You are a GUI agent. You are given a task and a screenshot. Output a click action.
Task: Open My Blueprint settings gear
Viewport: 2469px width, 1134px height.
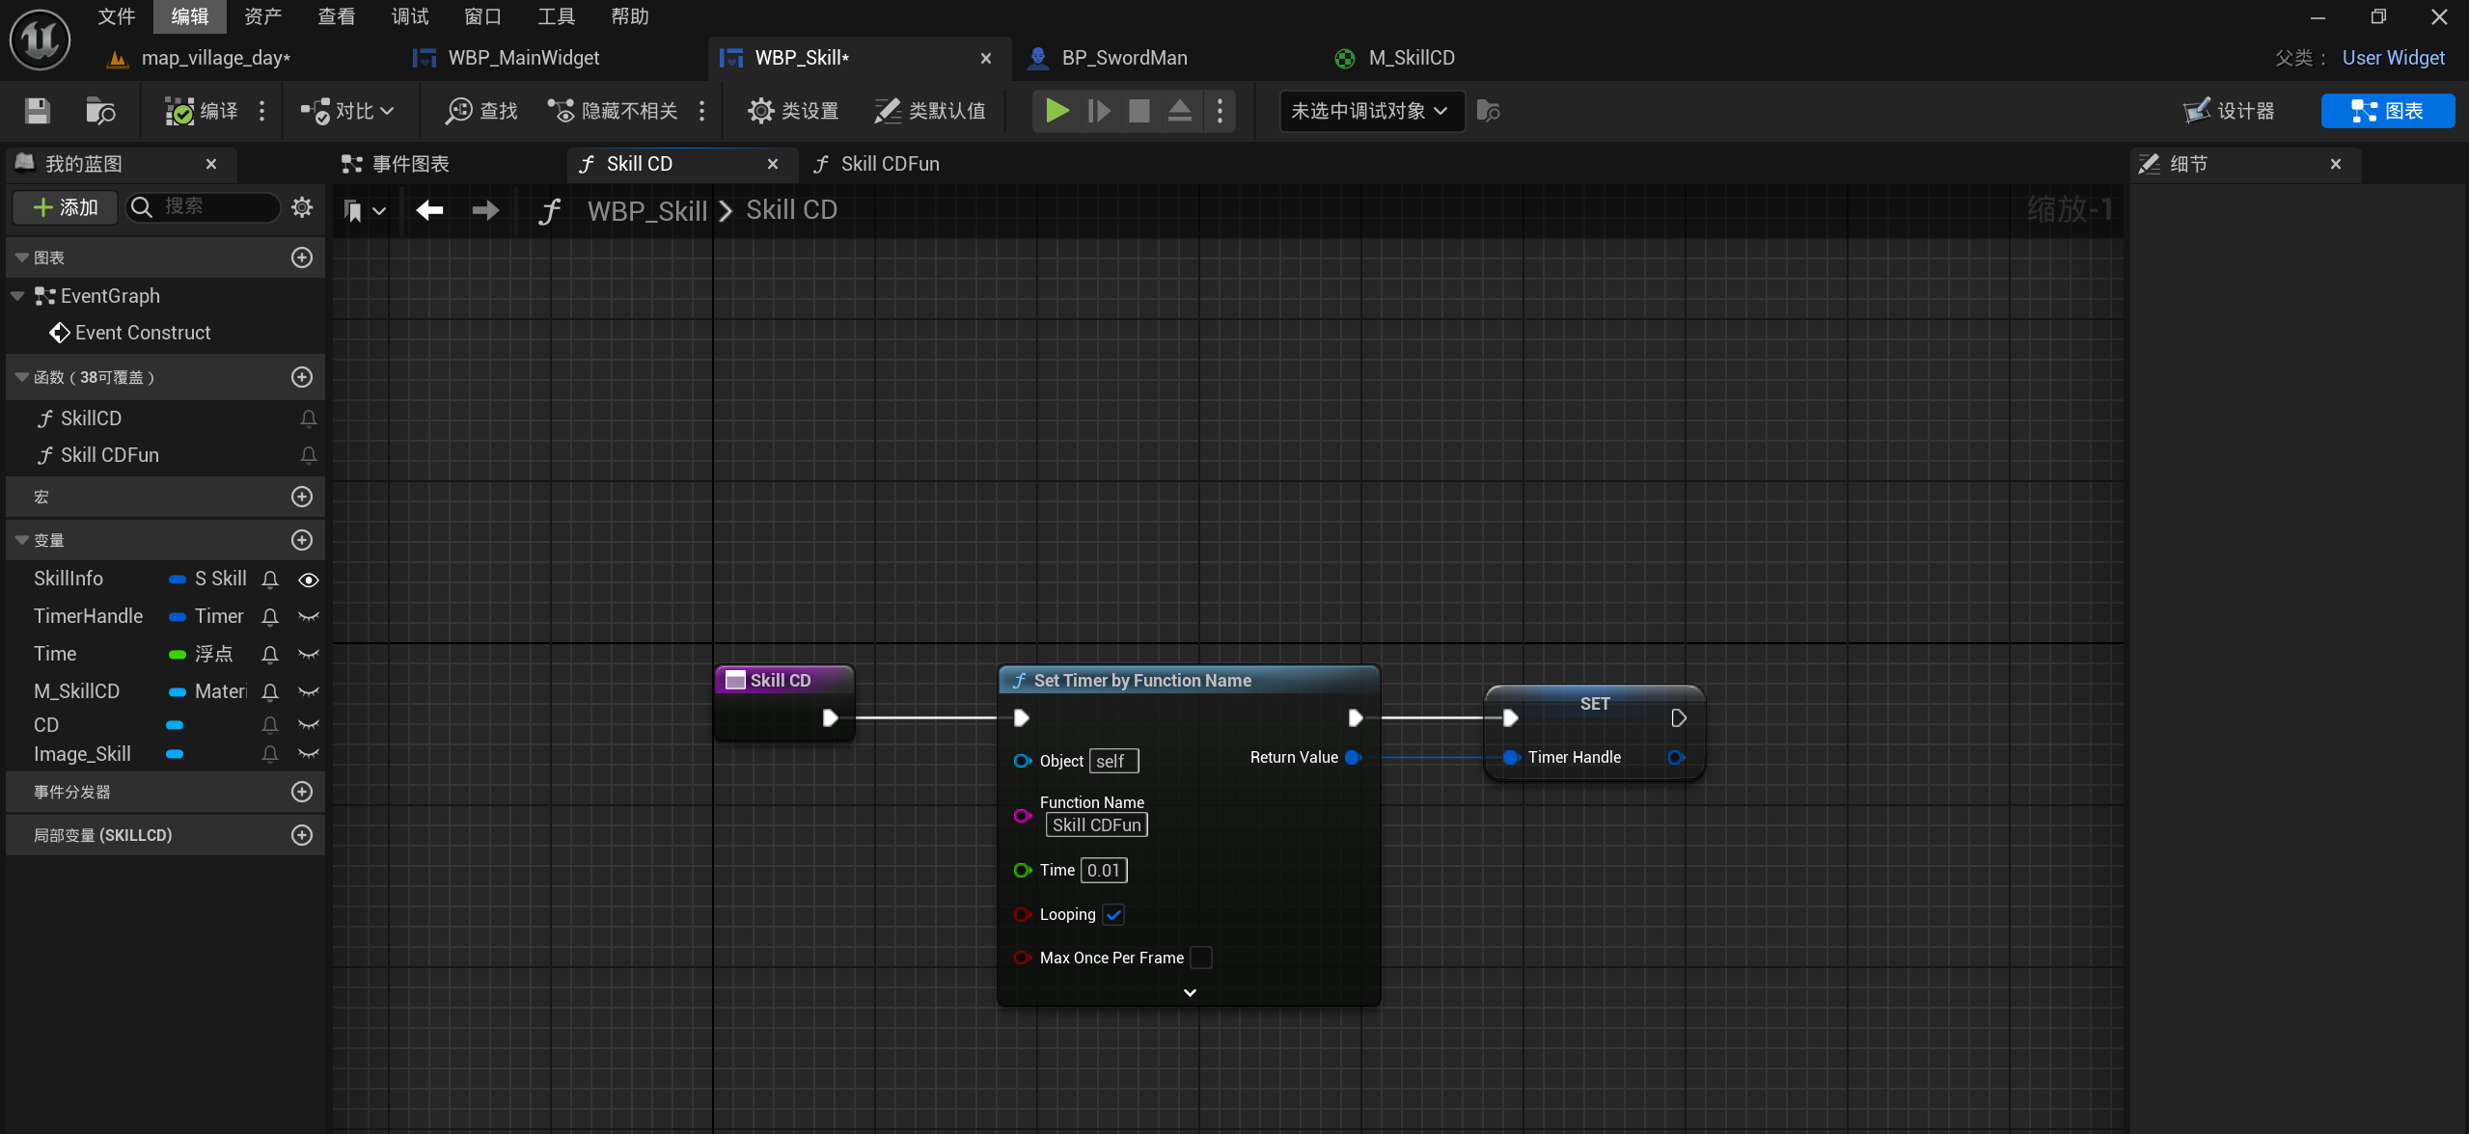click(x=302, y=207)
